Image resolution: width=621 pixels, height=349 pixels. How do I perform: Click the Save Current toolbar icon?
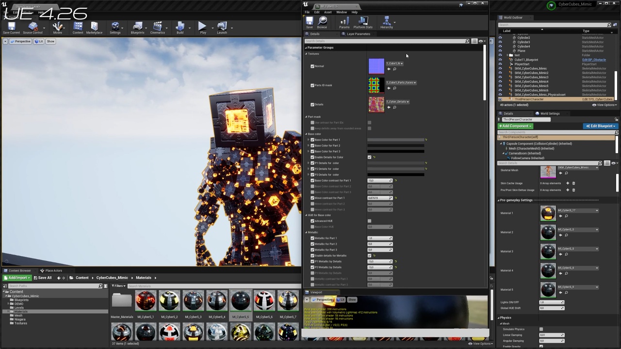[x=11, y=28]
